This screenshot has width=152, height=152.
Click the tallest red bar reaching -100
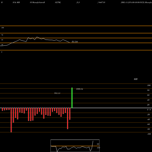(11, 120)
